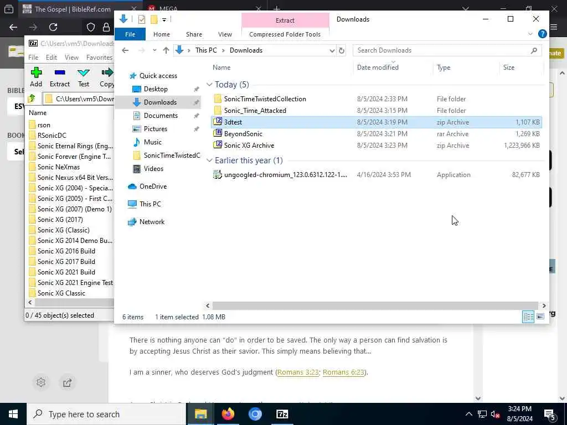This screenshot has width=567, height=425.
Task: Open File Explorer Help question mark icon
Action: pyautogui.click(x=542, y=34)
